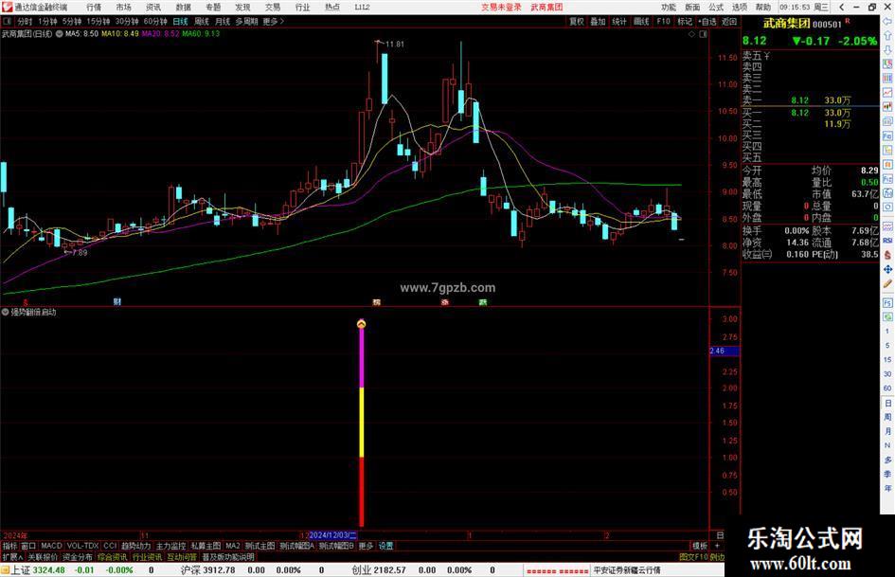The width and height of the screenshot is (895, 577).
Task: Open the 行情 menu
Action: click(94, 7)
